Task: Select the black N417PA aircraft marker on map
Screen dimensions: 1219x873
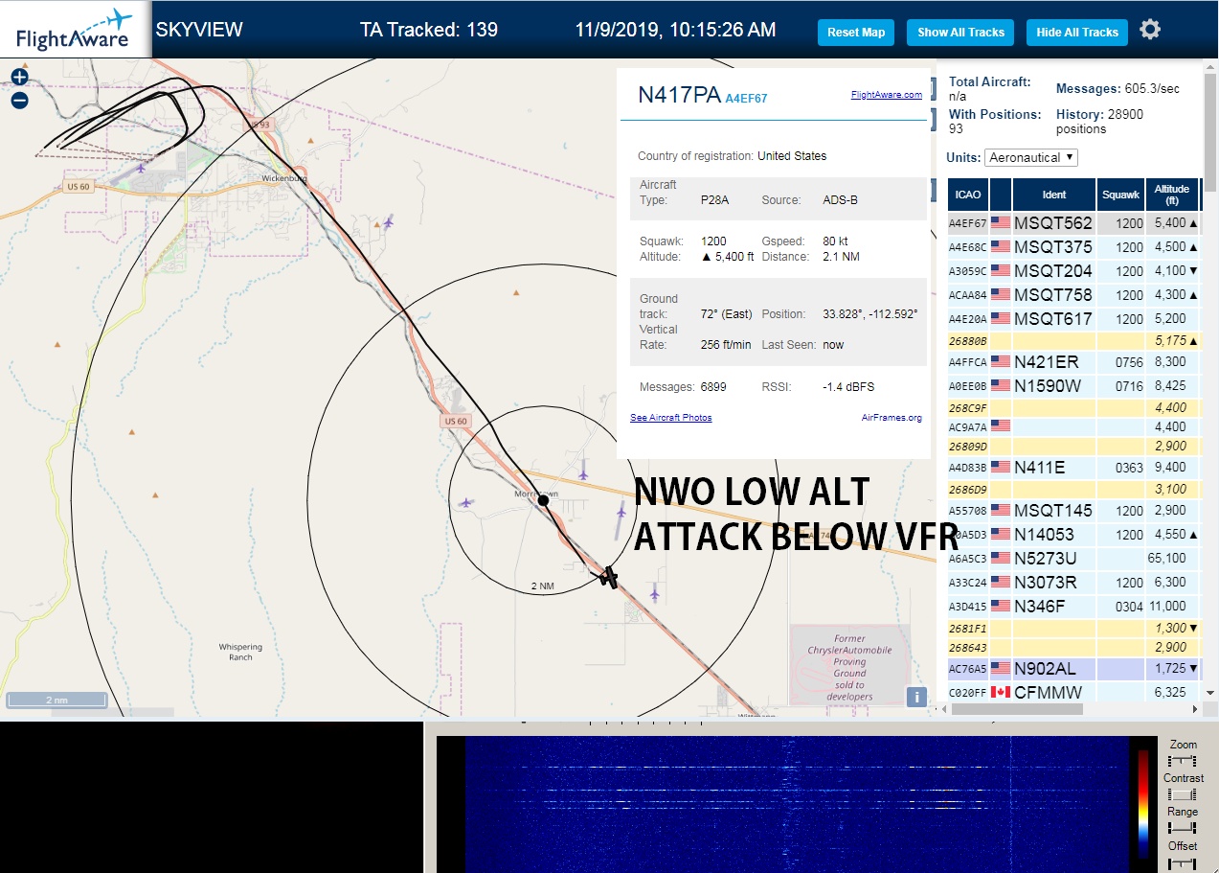Action: pos(608,577)
